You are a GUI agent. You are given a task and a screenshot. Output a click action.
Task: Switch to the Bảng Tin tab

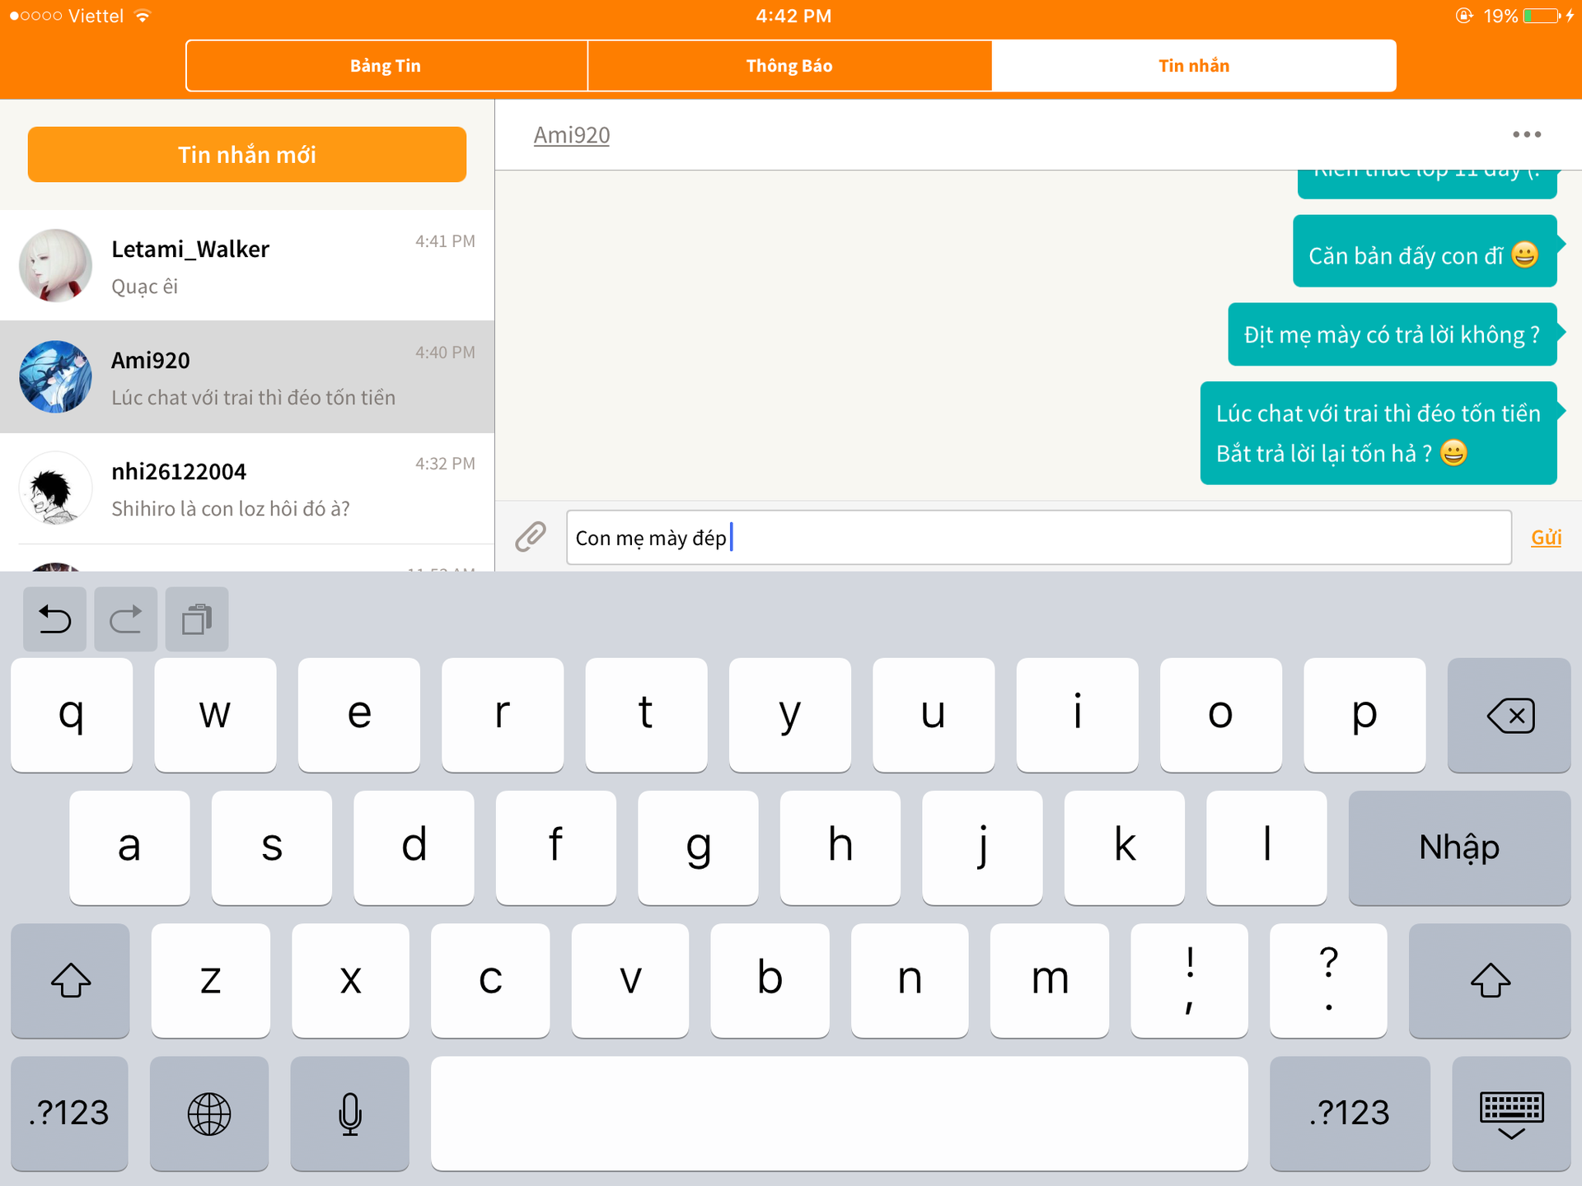pos(386,66)
